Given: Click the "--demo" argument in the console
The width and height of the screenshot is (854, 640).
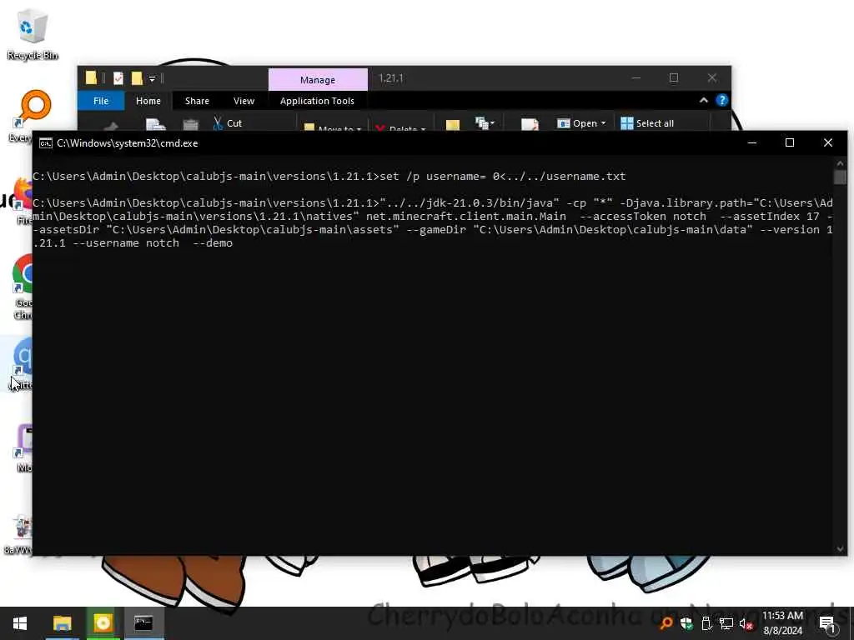Looking at the screenshot, I should click(213, 243).
